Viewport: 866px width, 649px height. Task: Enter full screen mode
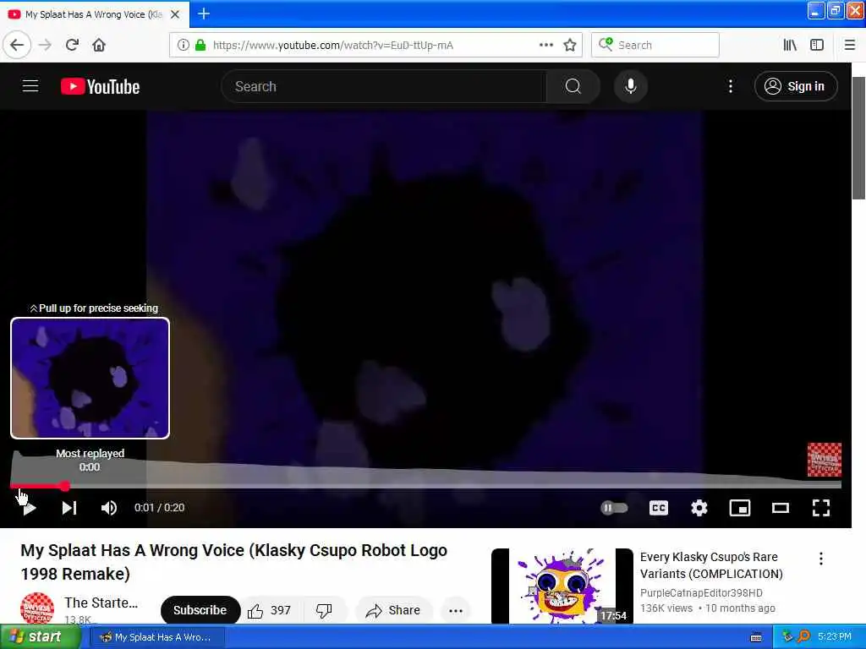point(821,508)
